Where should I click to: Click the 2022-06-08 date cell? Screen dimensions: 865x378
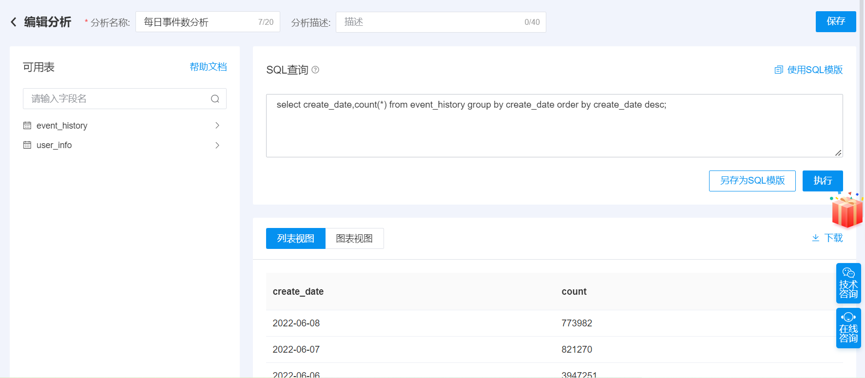click(296, 323)
